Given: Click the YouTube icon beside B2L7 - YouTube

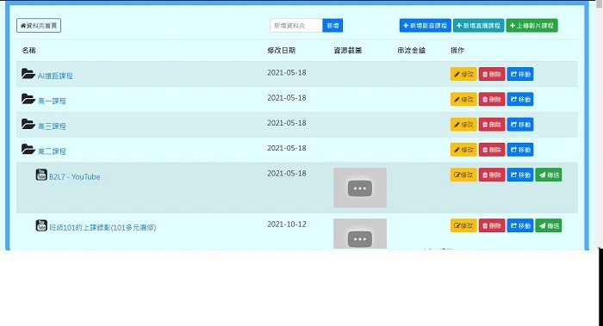Looking at the screenshot, I should 41,175.
